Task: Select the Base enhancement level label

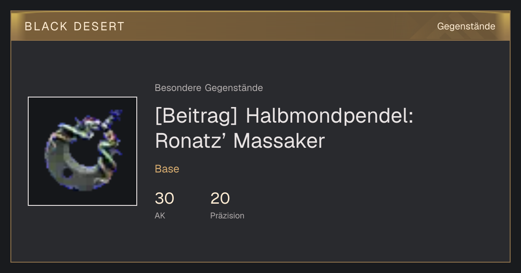Action: (167, 169)
